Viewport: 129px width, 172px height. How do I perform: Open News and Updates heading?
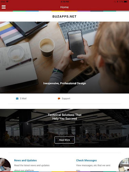(26, 160)
